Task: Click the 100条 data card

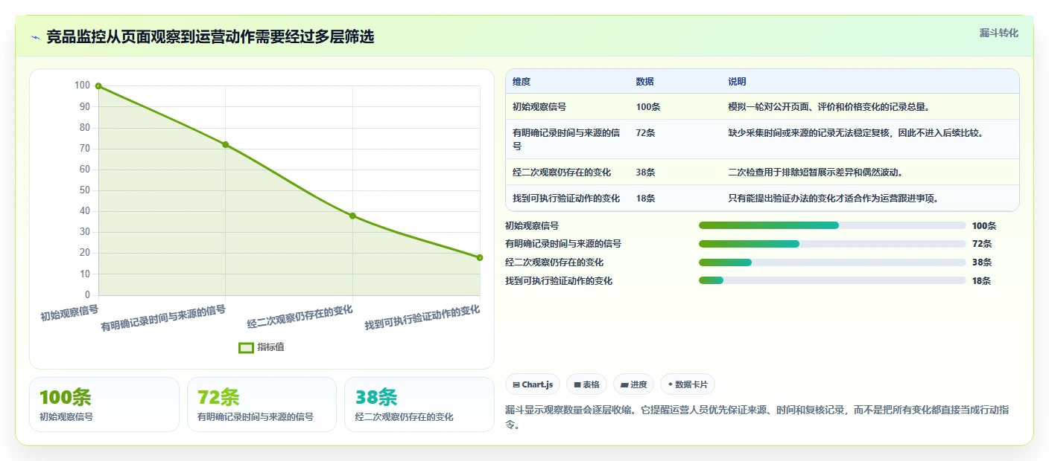Action: [x=104, y=404]
